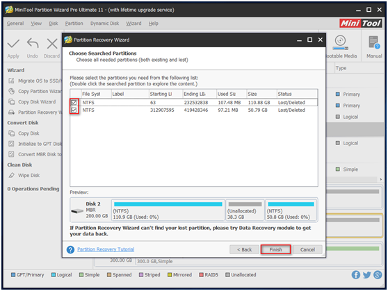Open the Wizard menu
Viewport: 388px width, 291px height.
pyautogui.click(x=134, y=24)
